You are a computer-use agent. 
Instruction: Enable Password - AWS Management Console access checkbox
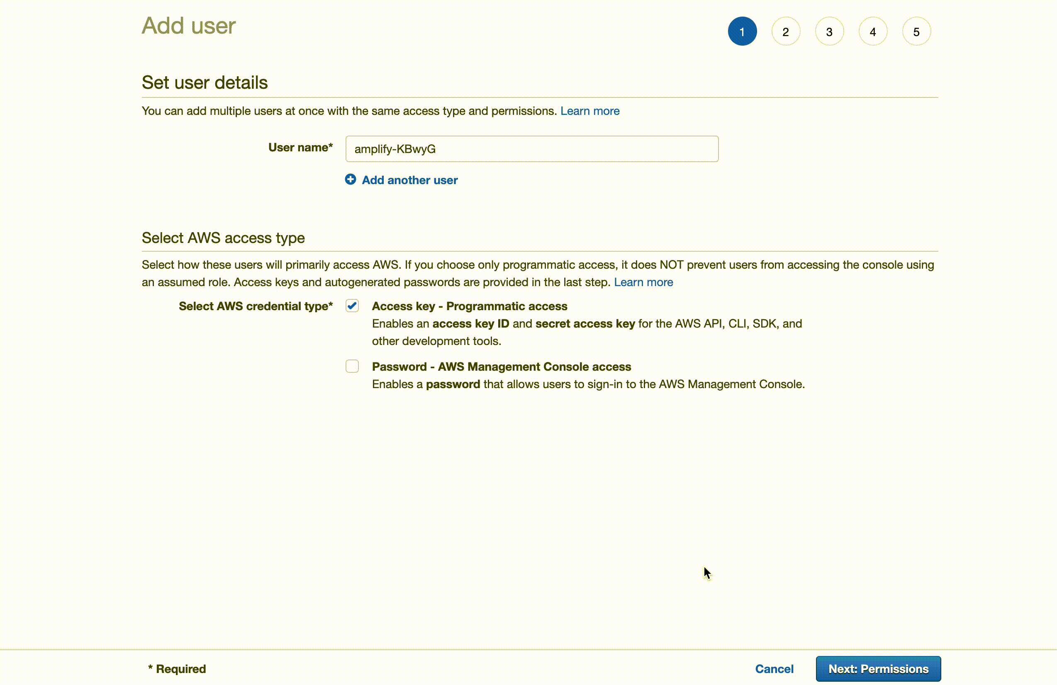click(352, 366)
